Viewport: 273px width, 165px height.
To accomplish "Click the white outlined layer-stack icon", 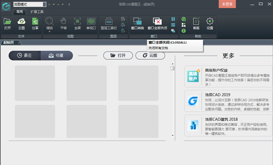I will (x=123, y=19).
